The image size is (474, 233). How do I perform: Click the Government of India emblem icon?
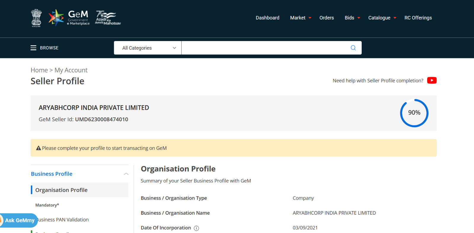point(36,18)
